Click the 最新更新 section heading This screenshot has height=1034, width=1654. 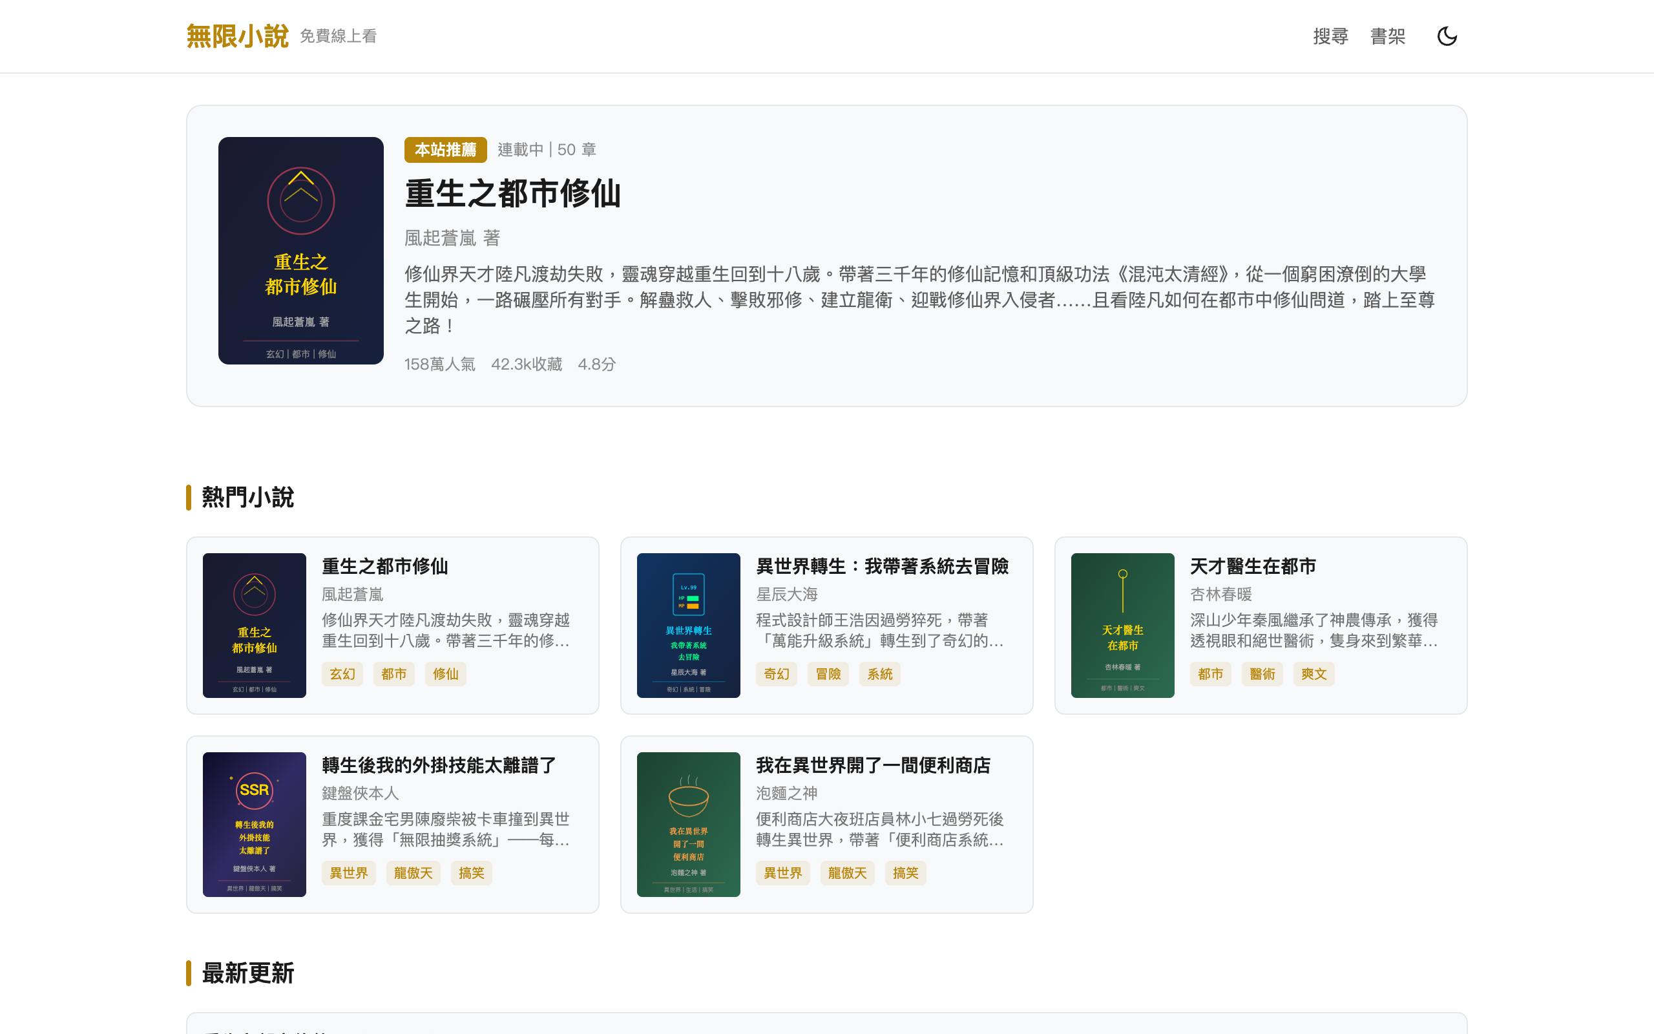point(246,973)
